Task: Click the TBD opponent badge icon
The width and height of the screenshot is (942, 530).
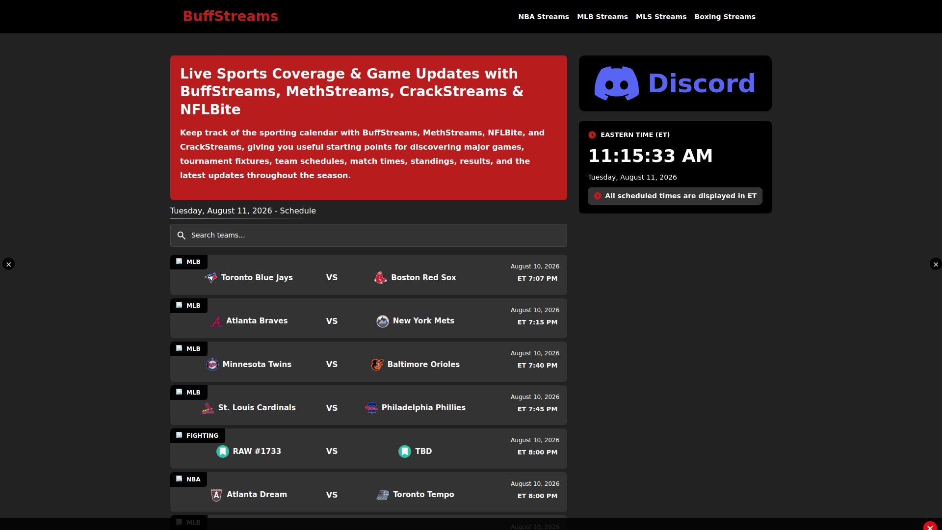Action: click(405, 451)
